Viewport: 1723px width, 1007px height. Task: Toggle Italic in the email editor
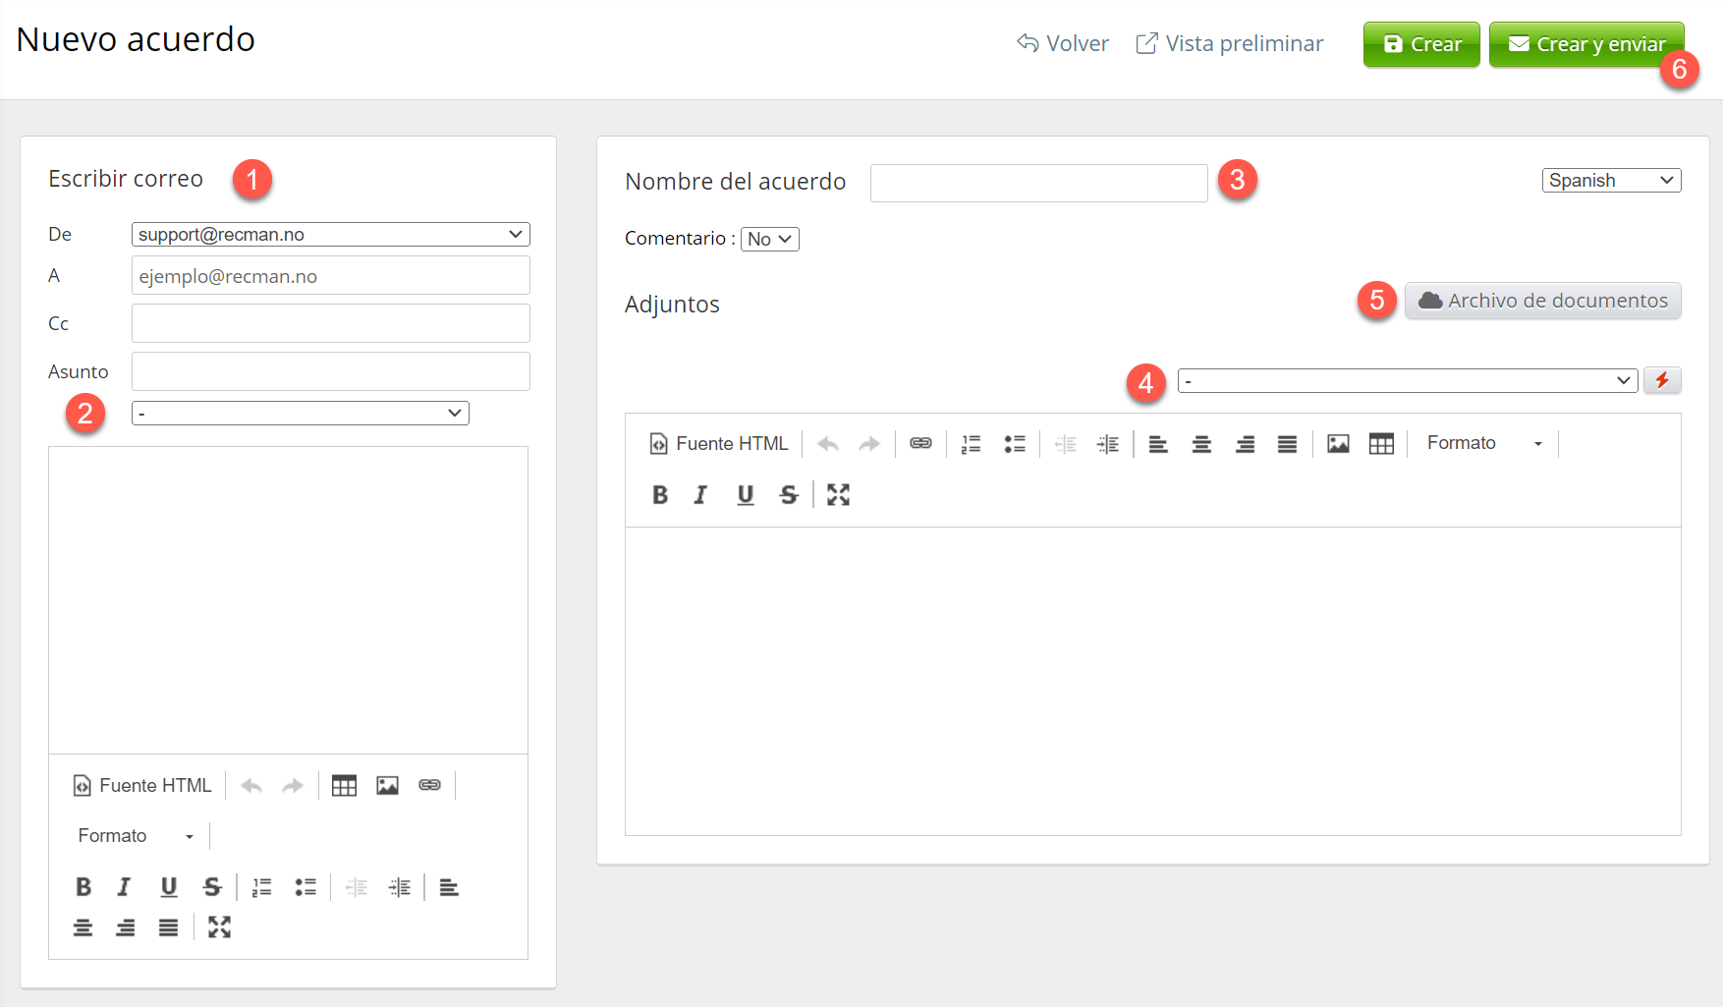pos(124,887)
